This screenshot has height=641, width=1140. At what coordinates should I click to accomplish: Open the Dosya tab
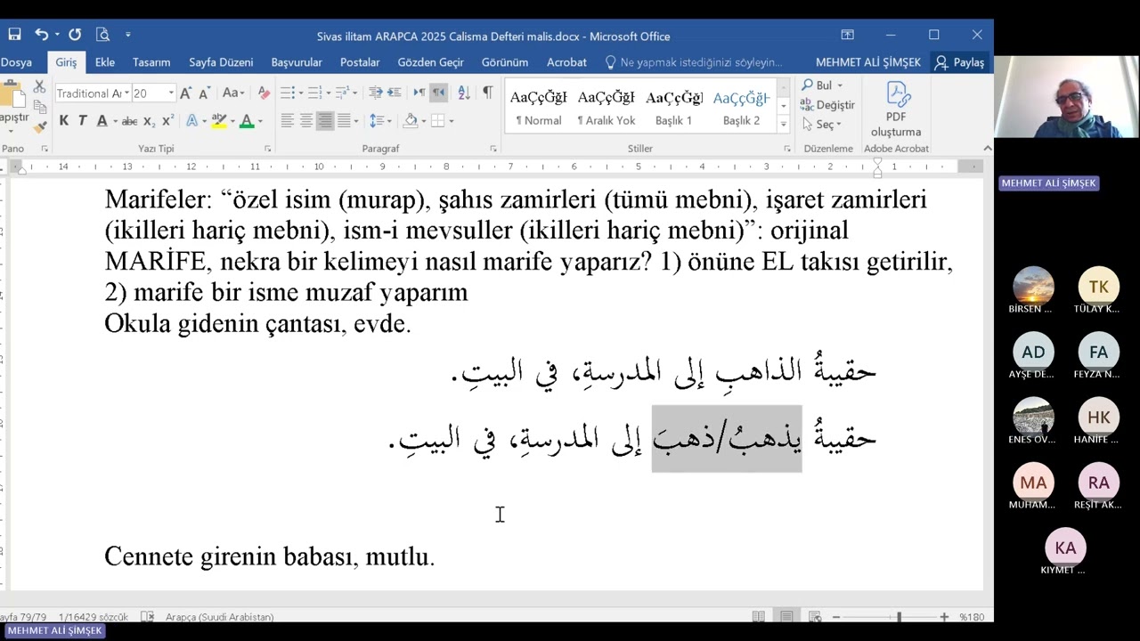16,62
